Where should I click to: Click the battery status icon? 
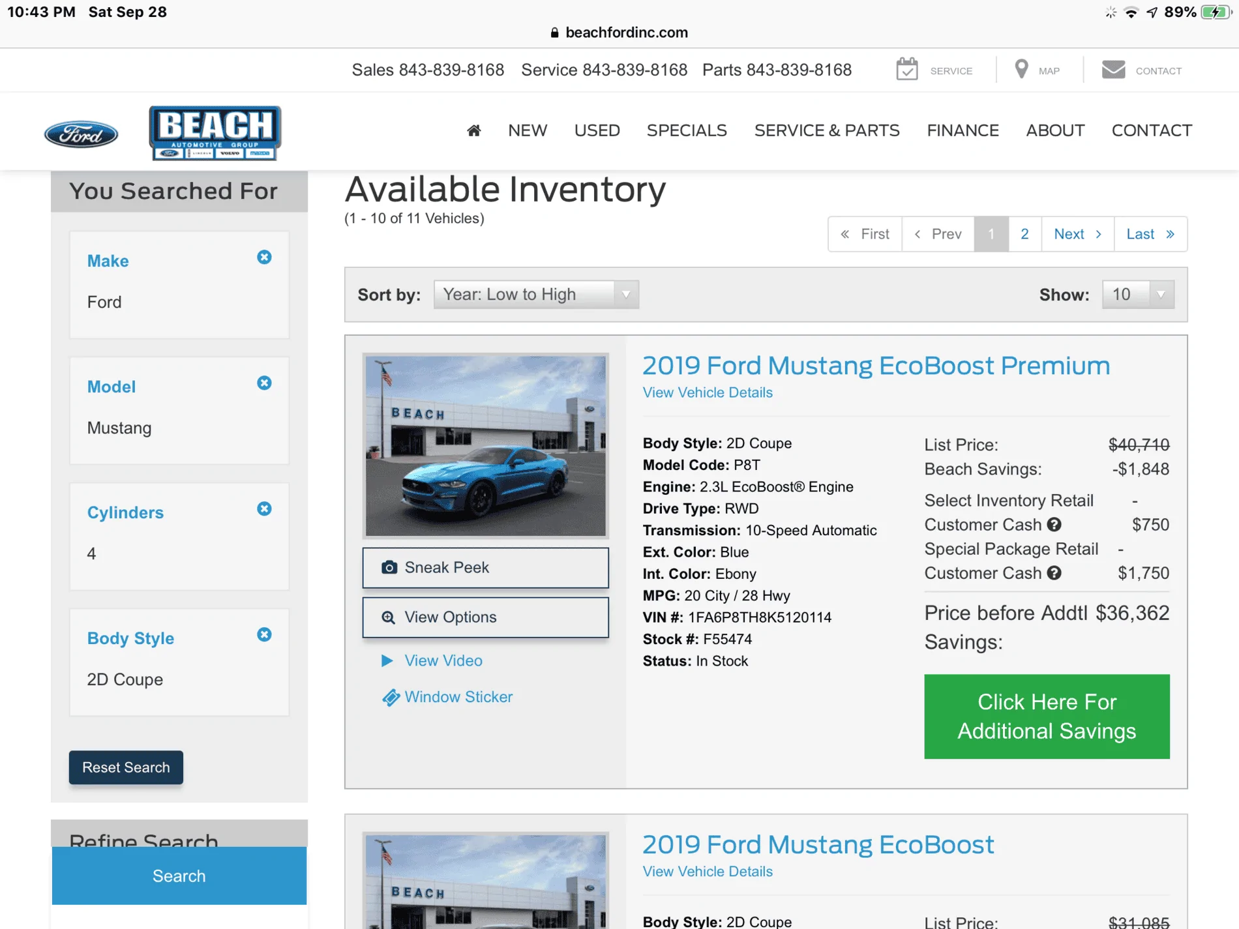[1216, 12]
